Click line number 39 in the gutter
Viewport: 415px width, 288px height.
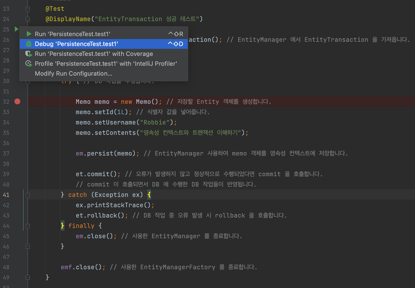(6, 174)
